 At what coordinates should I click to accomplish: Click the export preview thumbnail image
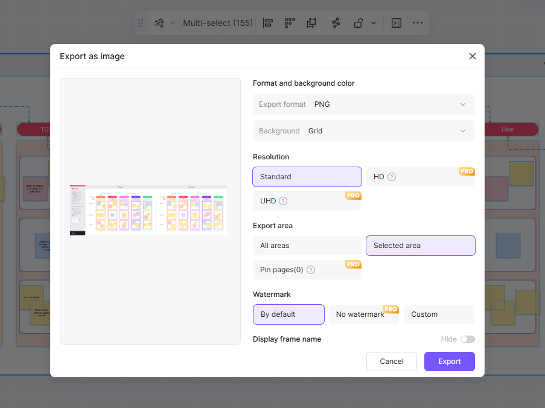point(148,210)
